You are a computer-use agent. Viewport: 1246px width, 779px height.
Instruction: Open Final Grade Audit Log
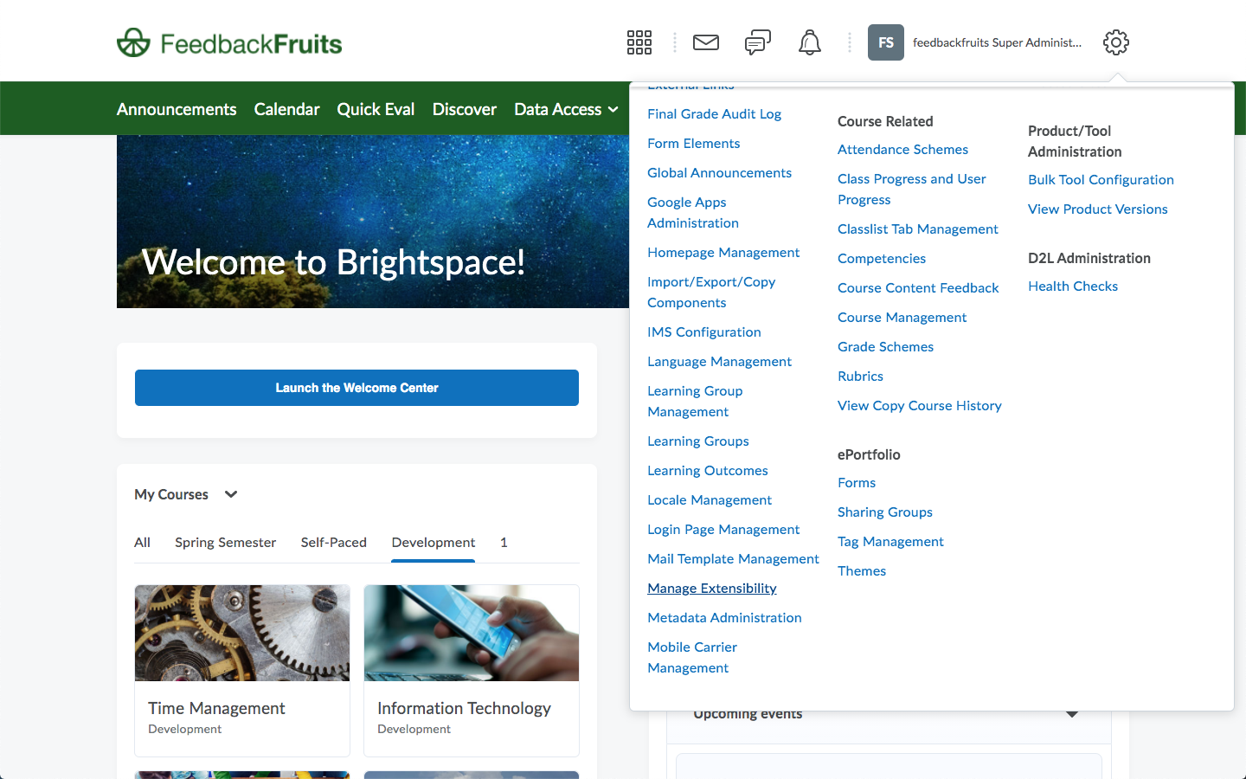click(714, 113)
